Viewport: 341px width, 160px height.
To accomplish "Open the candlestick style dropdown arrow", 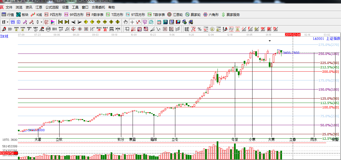I will pyautogui.click(x=42, y=22).
